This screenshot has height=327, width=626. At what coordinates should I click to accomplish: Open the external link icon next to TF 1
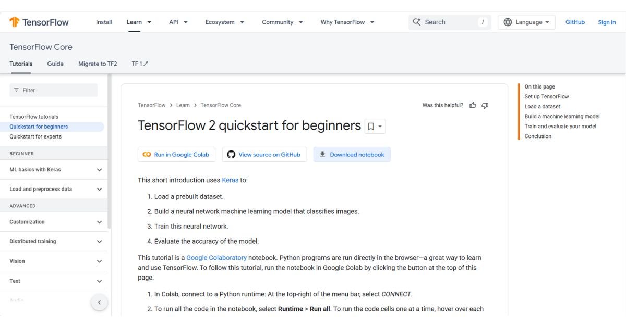coord(145,63)
